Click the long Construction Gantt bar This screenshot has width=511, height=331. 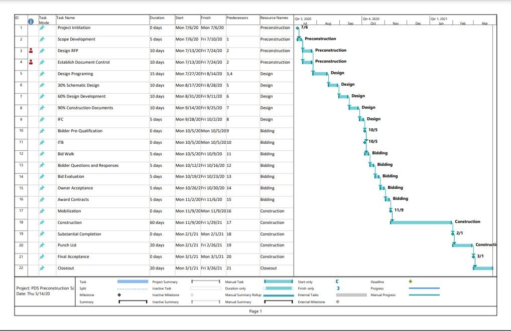[421, 222]
